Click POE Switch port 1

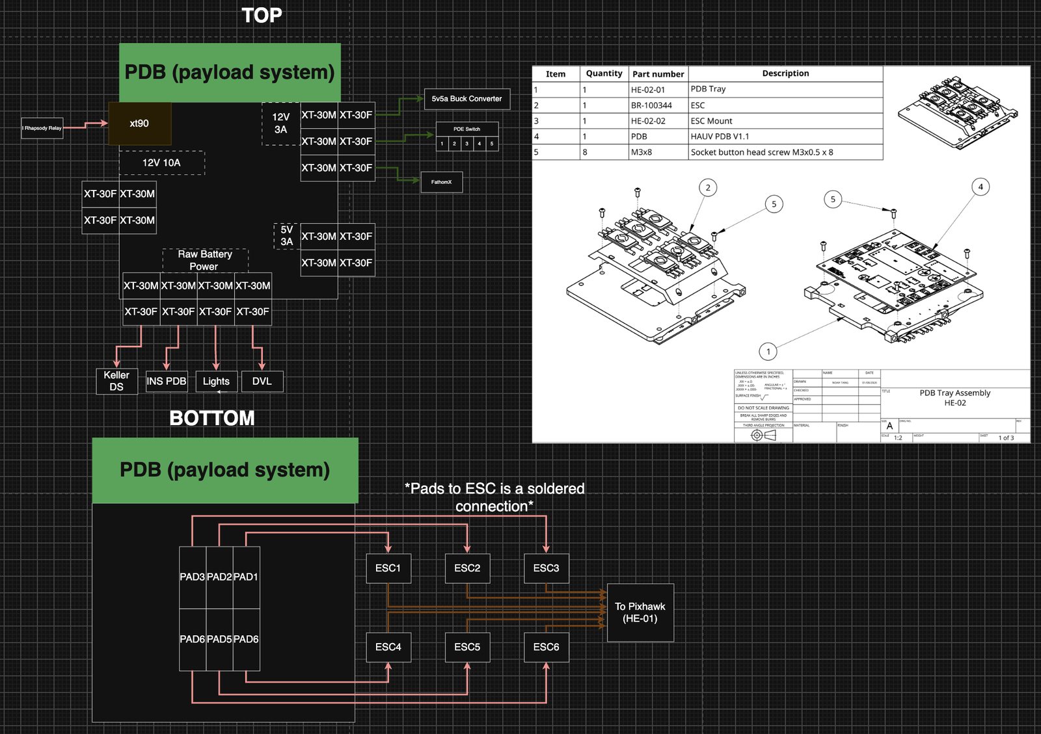(442, 144)
